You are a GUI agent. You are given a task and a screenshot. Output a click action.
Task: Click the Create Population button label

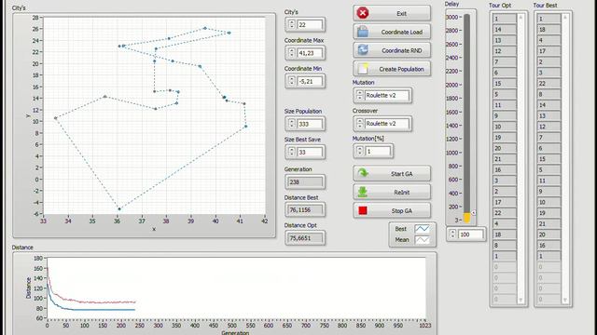click(x=401, y=69)
